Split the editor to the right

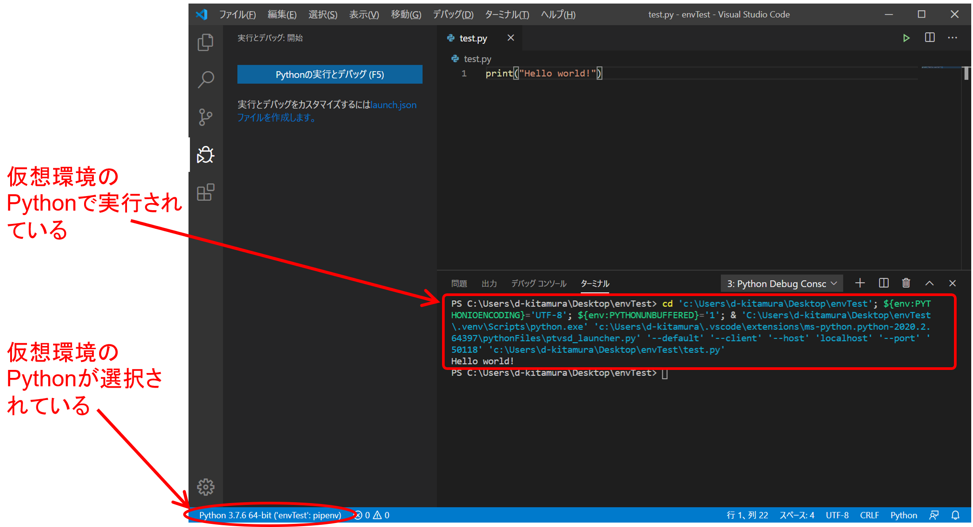click(x=930, y=38)
